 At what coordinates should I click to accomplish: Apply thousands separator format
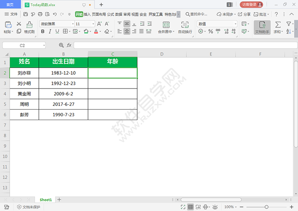218,31
